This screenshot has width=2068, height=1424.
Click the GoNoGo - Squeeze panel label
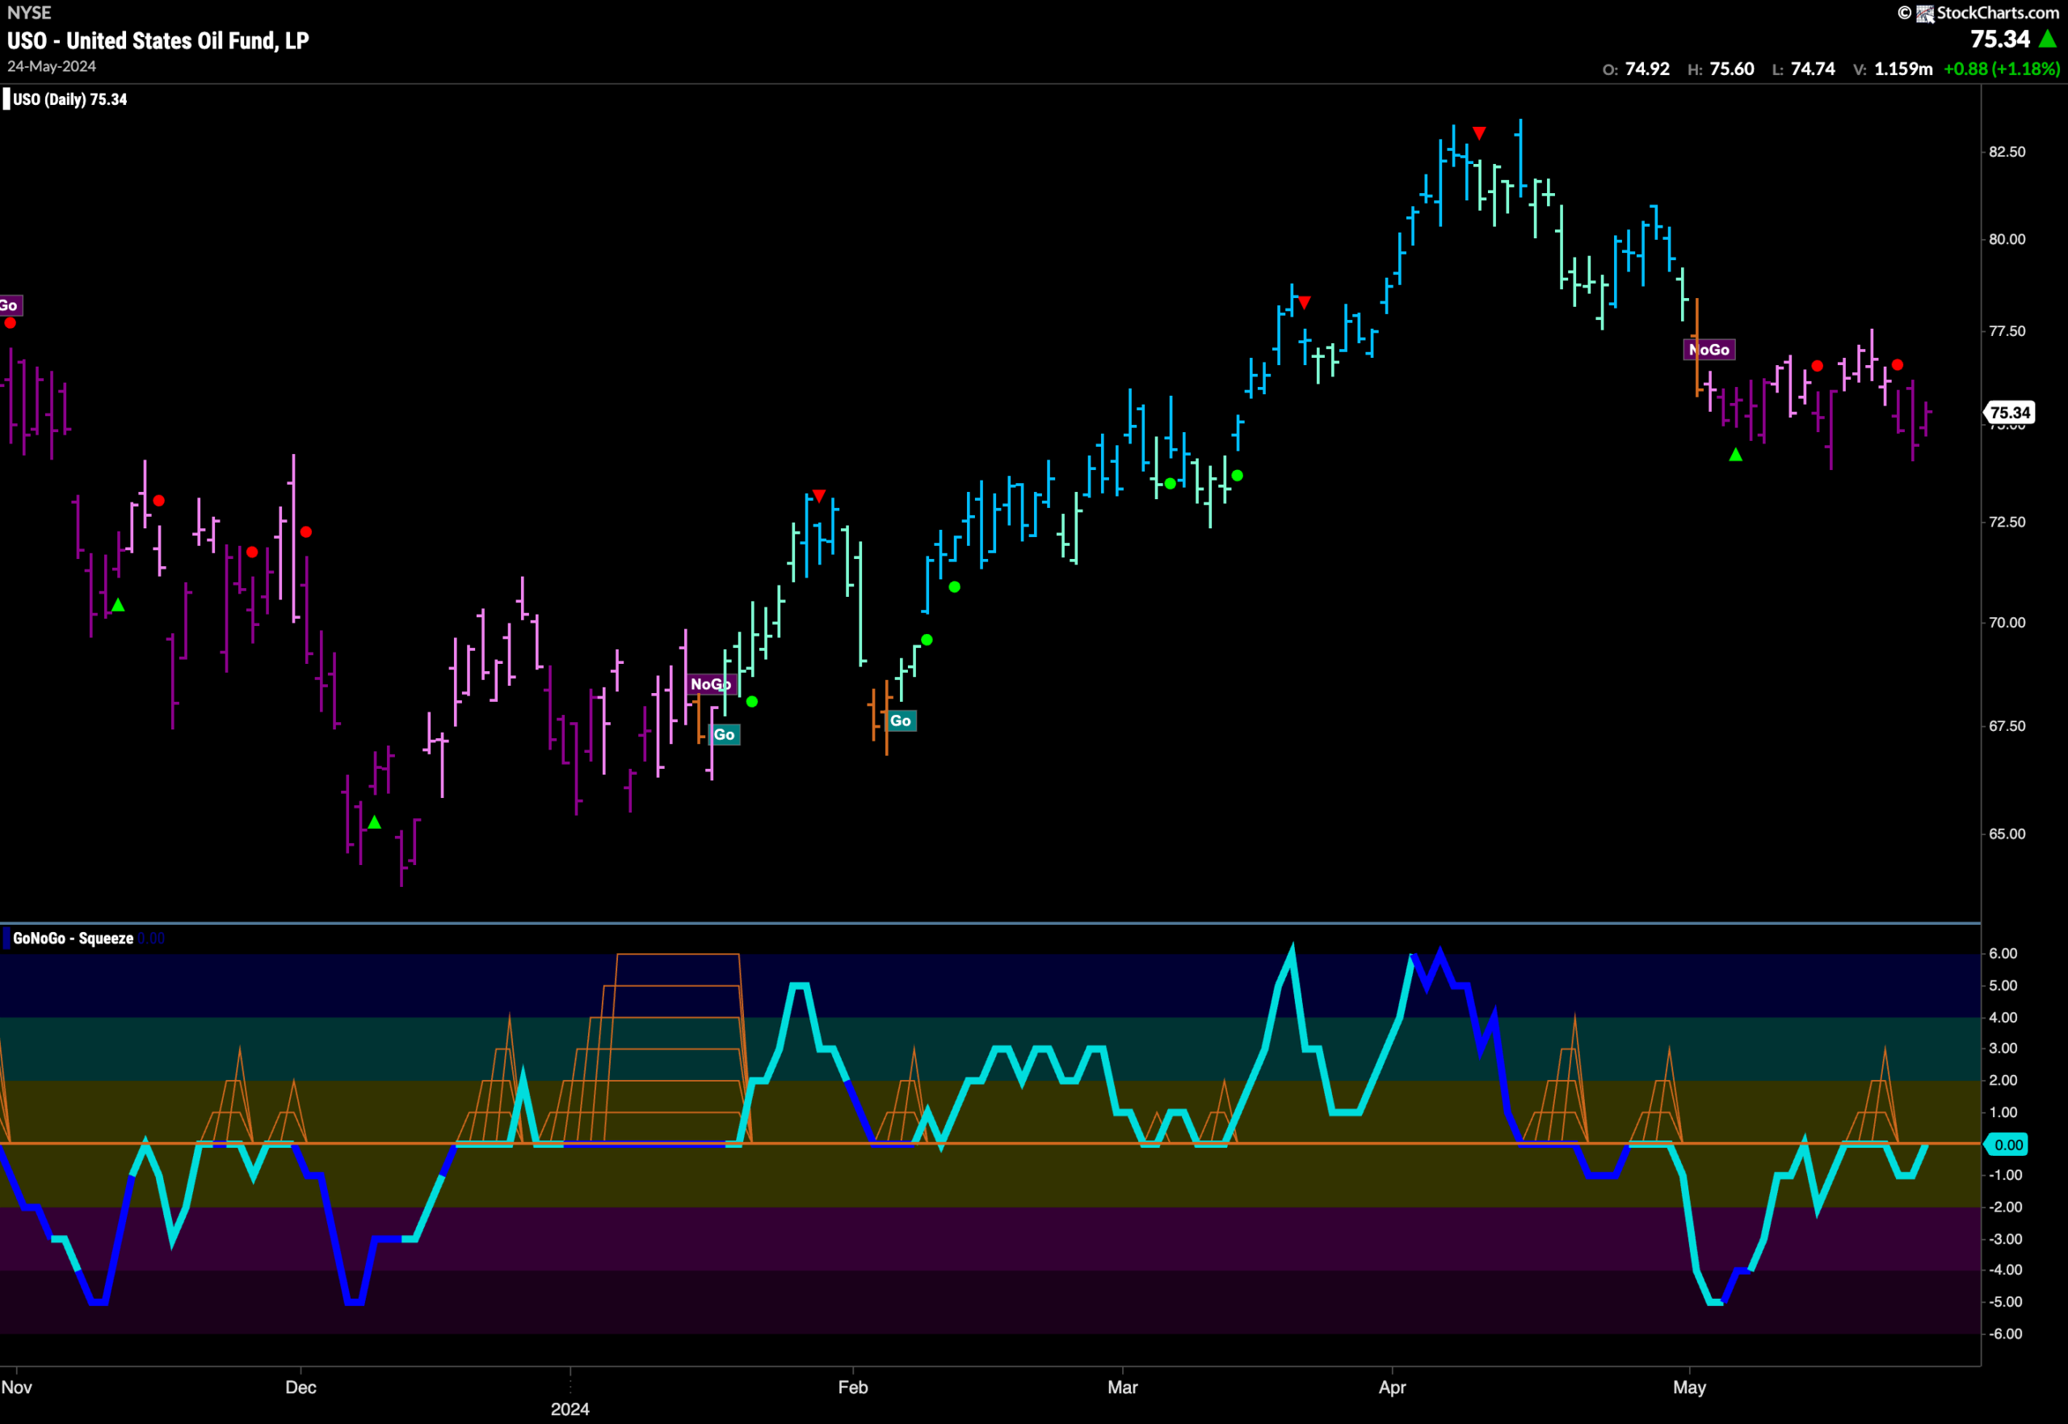click(x=74, y=938)
